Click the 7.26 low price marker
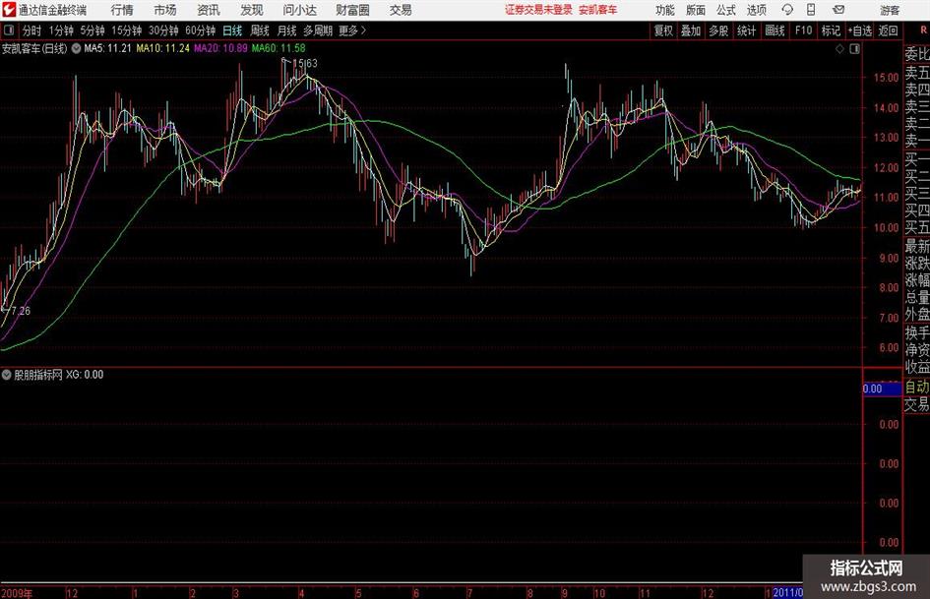930x599 pixels. [21, 311]
